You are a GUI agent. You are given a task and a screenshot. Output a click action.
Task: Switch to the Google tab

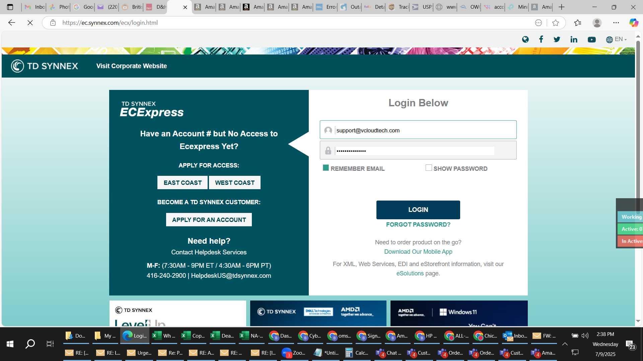tap(83, 7)
